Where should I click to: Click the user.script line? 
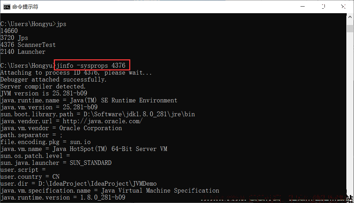pyautogui.click(x=23, y=170)
